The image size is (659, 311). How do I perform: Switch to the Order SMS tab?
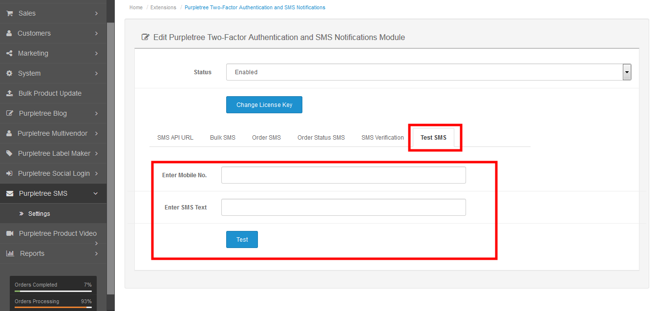(x=266, y=138)
